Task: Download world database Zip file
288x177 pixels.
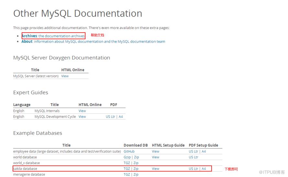Action: (x=136, y=157)
